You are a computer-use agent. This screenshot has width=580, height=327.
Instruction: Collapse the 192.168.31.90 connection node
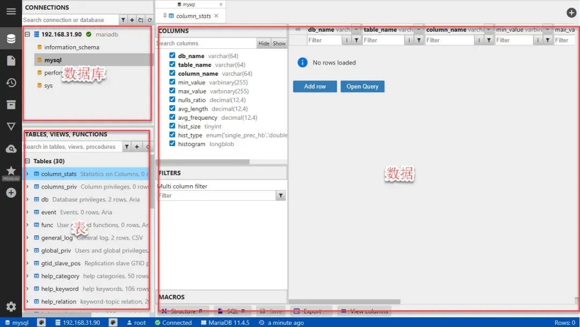[27, 34]
